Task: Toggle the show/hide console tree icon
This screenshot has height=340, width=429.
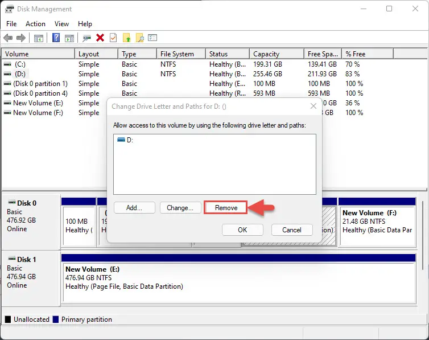Action: (x=39, y=38)
